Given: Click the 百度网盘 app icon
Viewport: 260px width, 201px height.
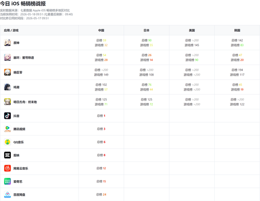Looking at the screenshot, I should pos(7,194).
